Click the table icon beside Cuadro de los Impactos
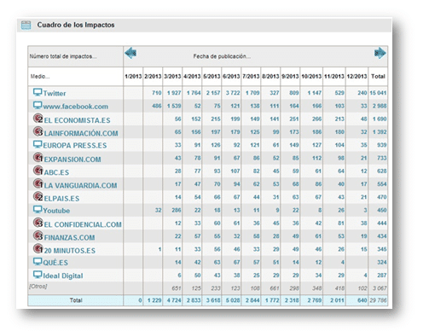The width and height of the screenshot is (429, 331). point(26,25)
